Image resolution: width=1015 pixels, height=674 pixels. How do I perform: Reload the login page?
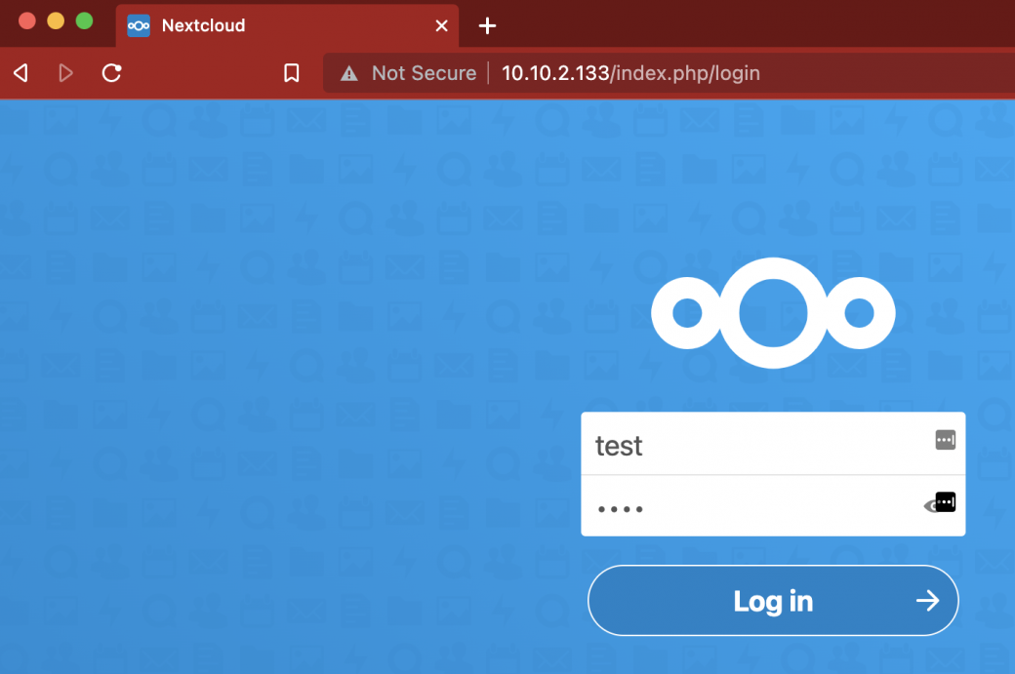click(x=111, y=72)
